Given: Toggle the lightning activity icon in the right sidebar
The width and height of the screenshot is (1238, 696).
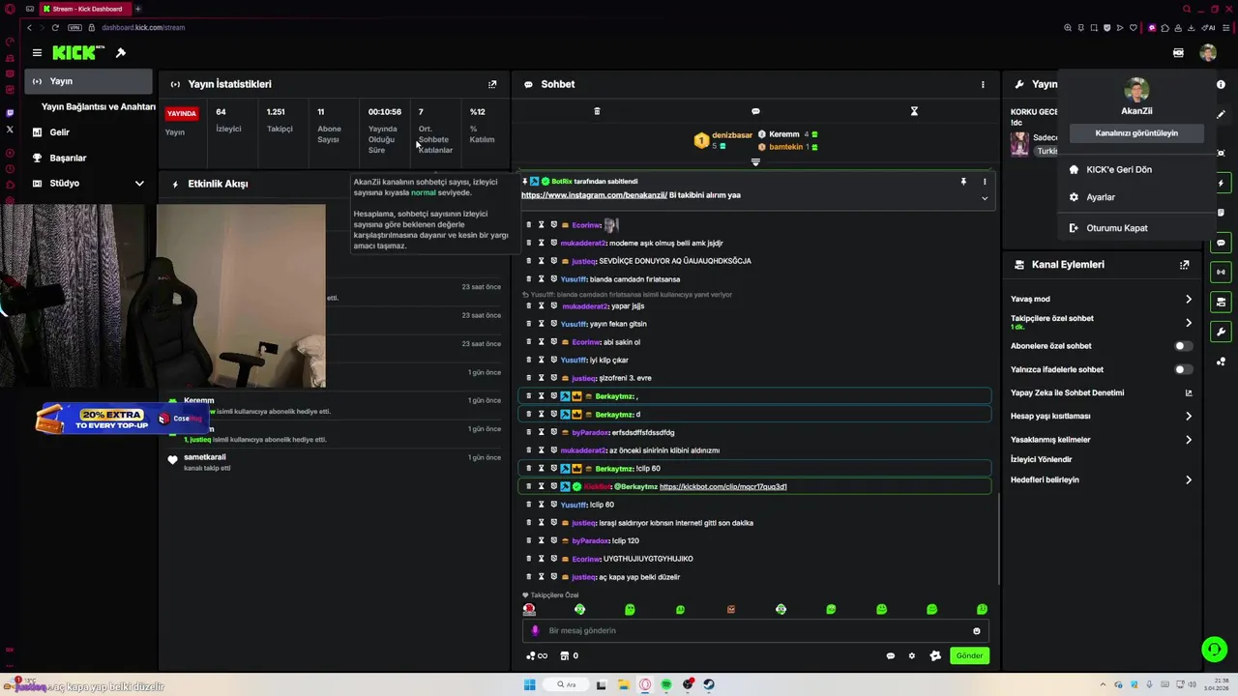Looking at the screenshot, I should click(x=1221, y=183).
